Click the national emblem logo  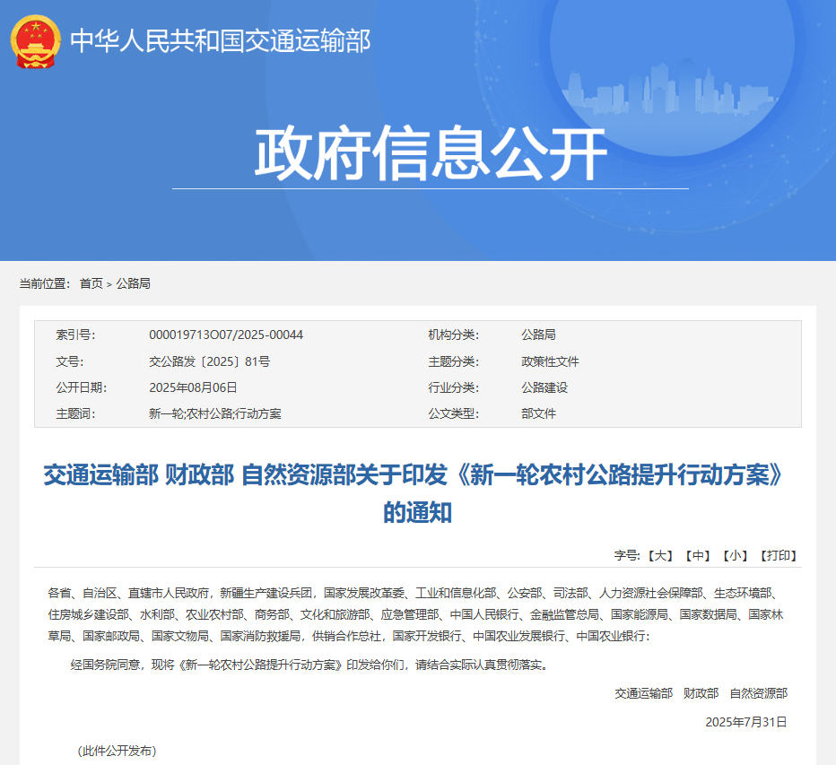point(35,40)
